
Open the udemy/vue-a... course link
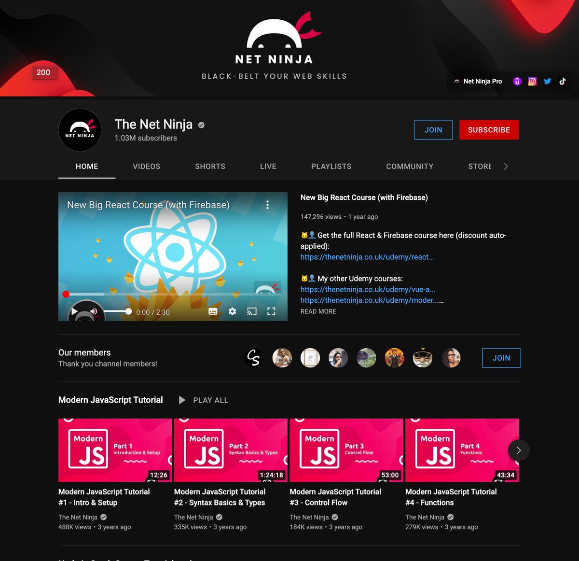point(368,289)
